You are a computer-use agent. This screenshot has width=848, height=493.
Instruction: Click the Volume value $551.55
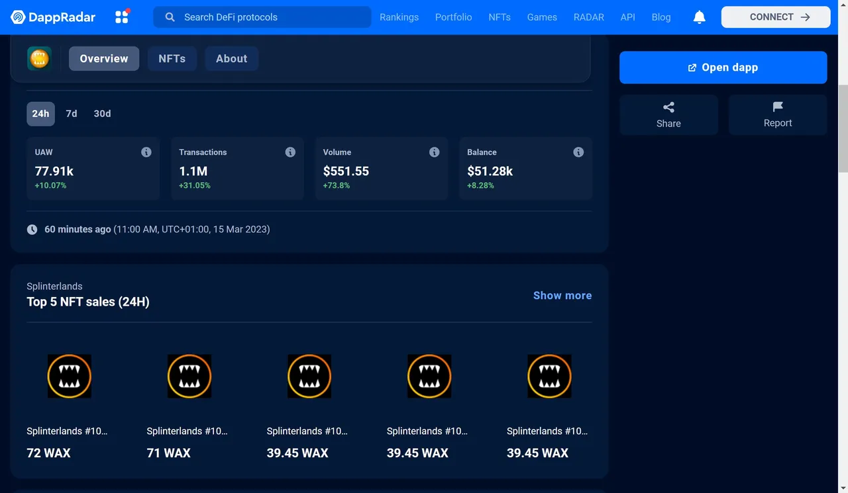(x=346, y=171)
